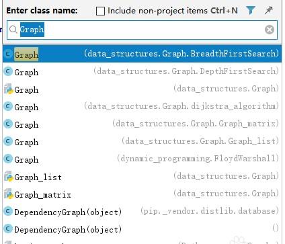Enable Include non-project items checkbox
285x244 pixels.
pos(100,11)
